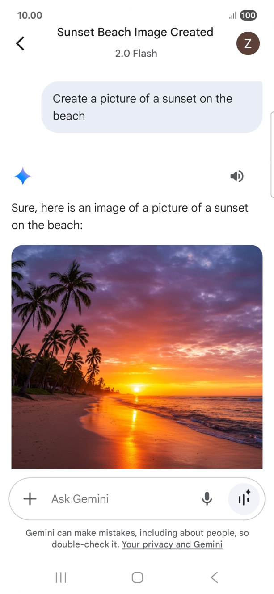Open Gemini Live with the waveform icon
The image size is (274, 594).
244,499
